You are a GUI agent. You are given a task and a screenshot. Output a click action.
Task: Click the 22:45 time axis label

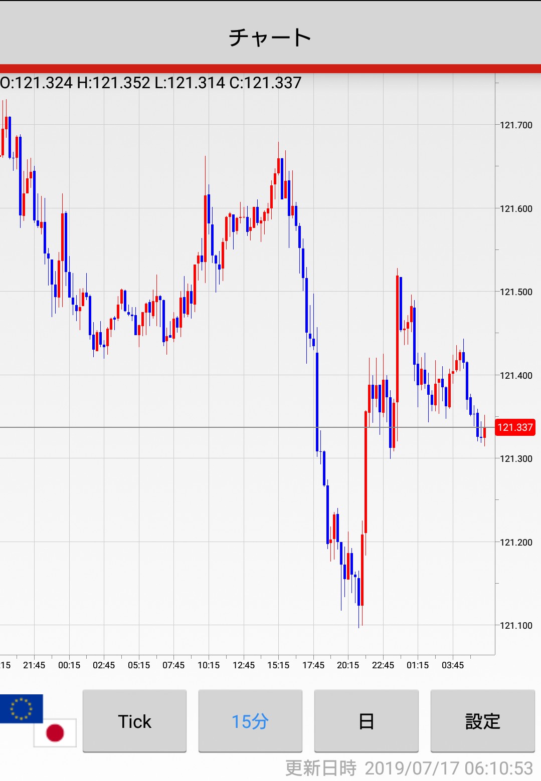click(383, 665)
